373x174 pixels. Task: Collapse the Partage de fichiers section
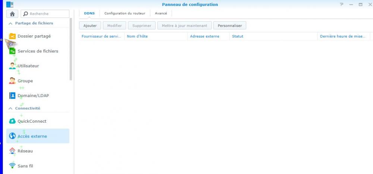[10, 23]
